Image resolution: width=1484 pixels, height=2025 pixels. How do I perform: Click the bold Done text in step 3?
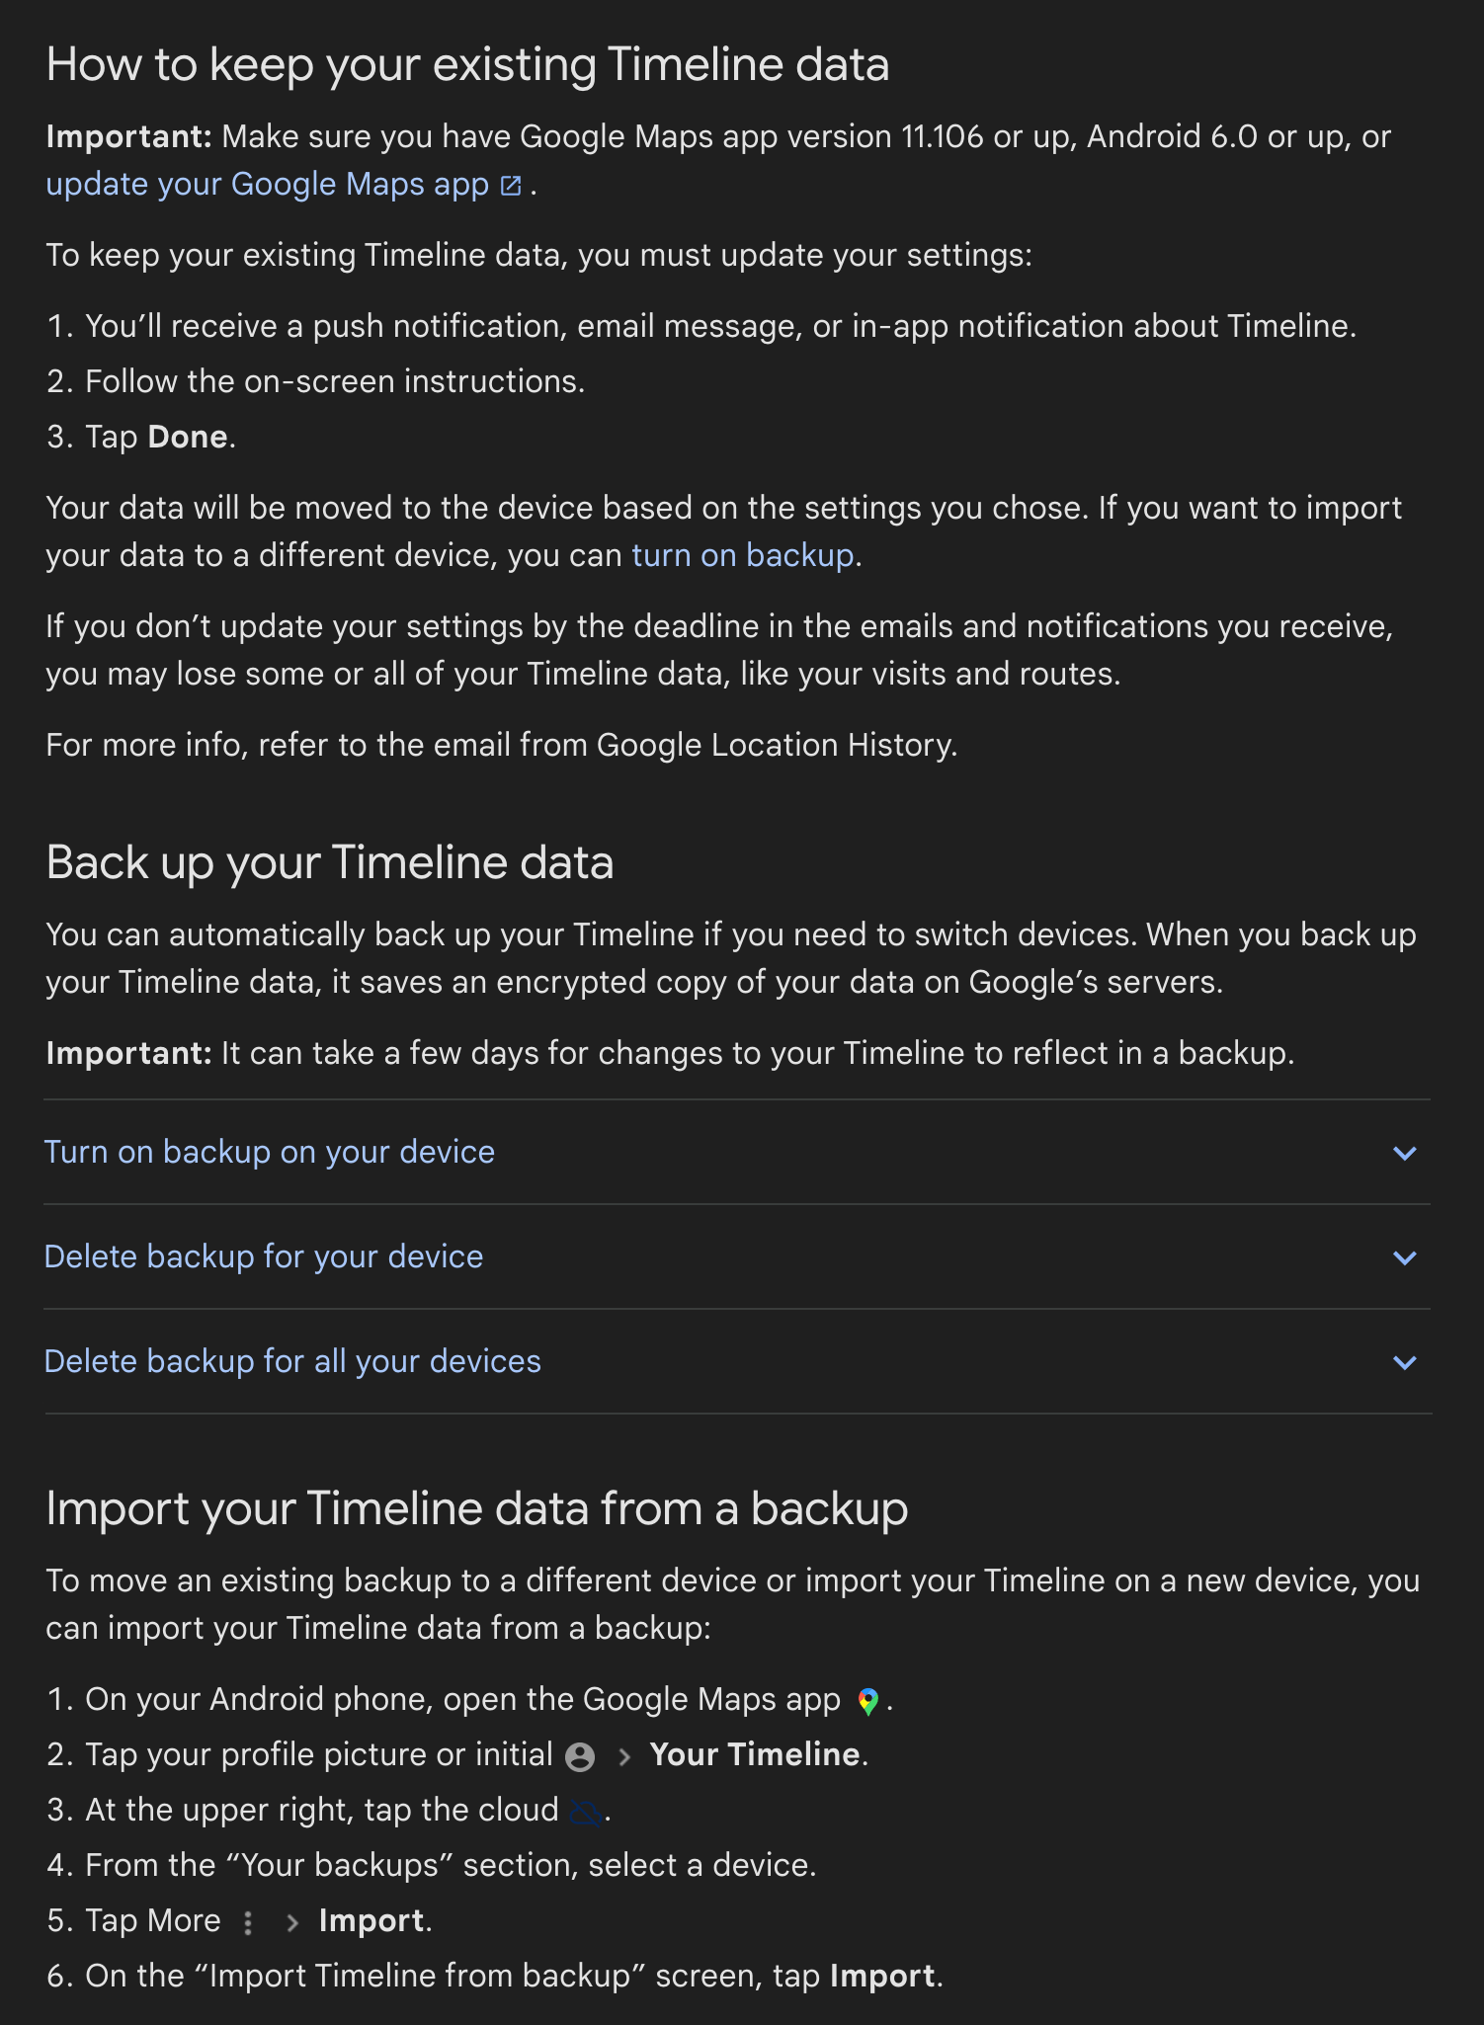[188, 436]
